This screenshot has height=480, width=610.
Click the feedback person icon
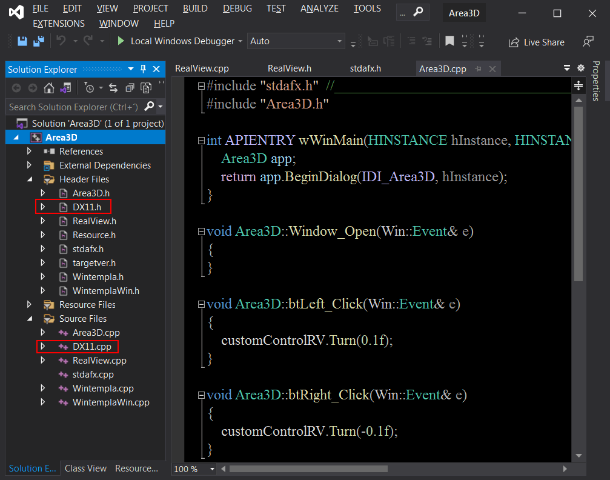[x=588, y=41]
